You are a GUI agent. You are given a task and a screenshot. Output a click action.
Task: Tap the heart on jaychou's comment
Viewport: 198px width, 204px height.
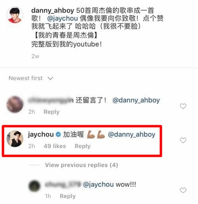[x=183, y=140]
